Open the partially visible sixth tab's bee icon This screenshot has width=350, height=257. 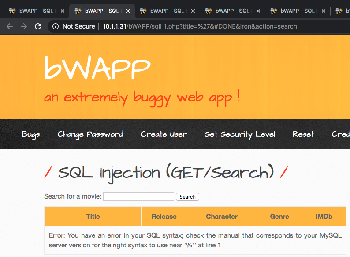(339, 11)
